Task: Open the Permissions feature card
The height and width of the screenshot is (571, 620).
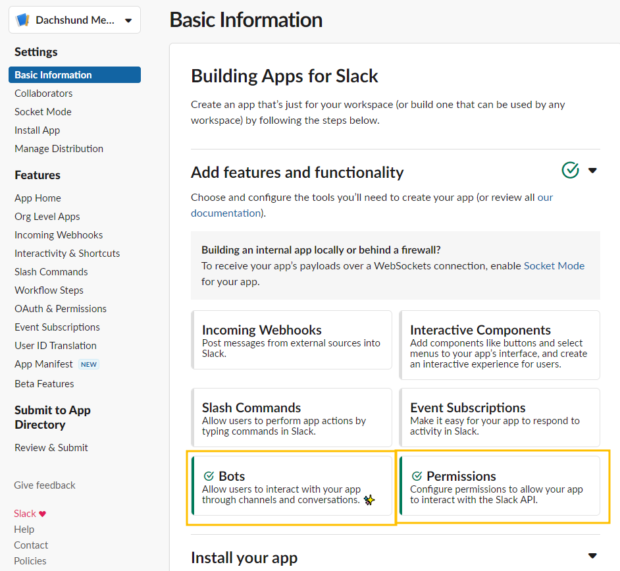Action: pos(500,486)
